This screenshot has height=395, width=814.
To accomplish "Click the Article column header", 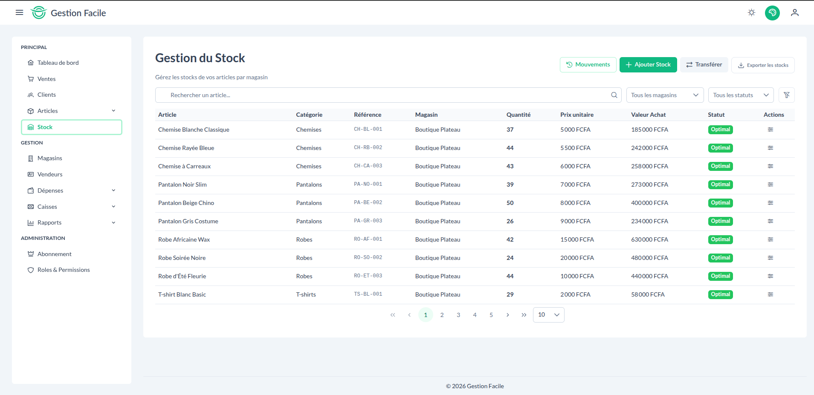I will pyautogui.click(x=167, y=115).
